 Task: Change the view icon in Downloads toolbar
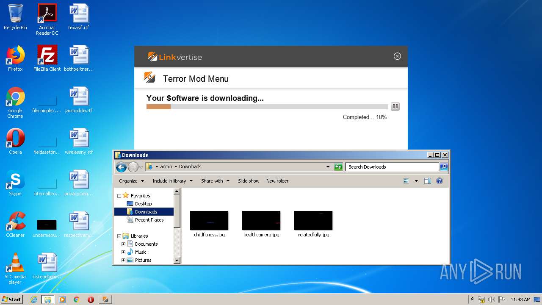pos(406,181)
